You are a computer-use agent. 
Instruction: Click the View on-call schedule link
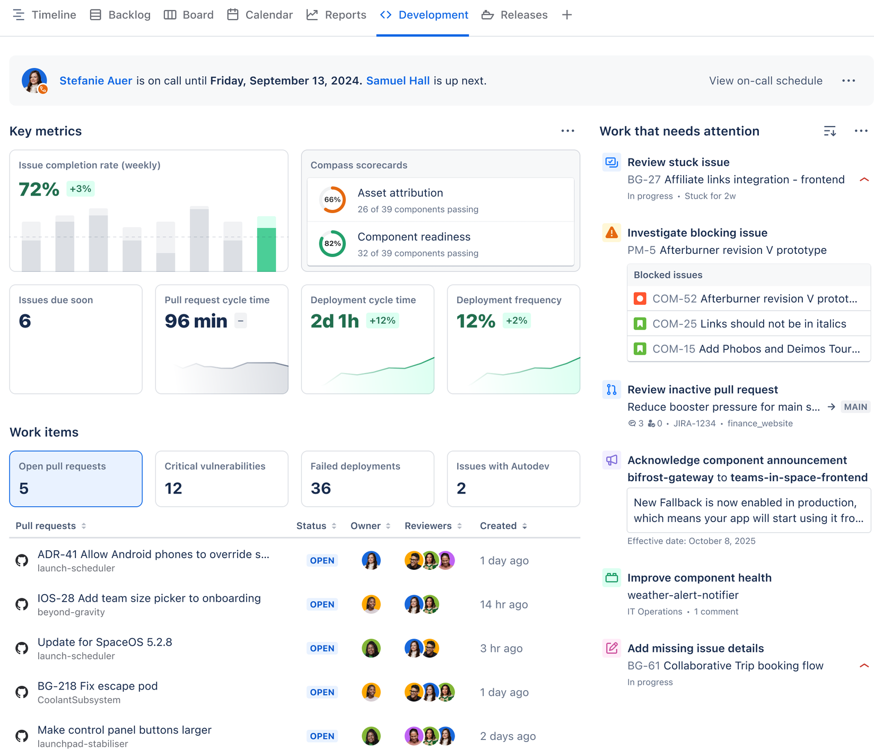[765, 81]
